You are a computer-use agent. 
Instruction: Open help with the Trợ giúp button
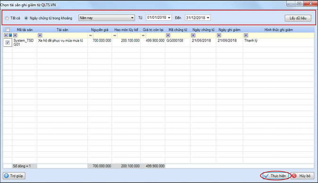click(14, 176)
